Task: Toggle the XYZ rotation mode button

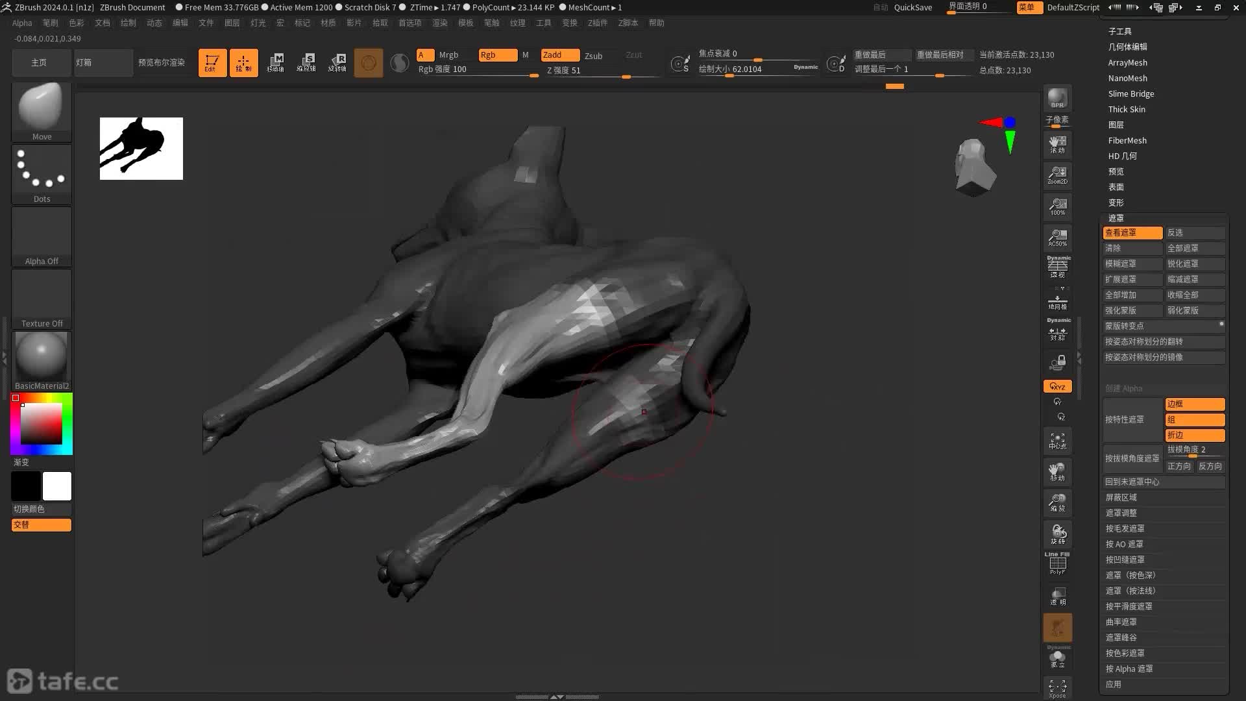Action: click(x=1057, y=386)
